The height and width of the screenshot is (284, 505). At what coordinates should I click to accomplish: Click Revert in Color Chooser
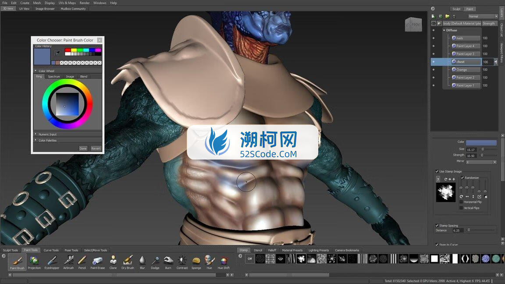coord(96,149)
